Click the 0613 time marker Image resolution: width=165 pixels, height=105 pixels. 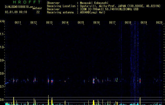pyautogui.click(x=49, y=22)
